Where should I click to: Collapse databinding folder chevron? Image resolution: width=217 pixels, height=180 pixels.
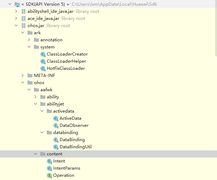42,133
